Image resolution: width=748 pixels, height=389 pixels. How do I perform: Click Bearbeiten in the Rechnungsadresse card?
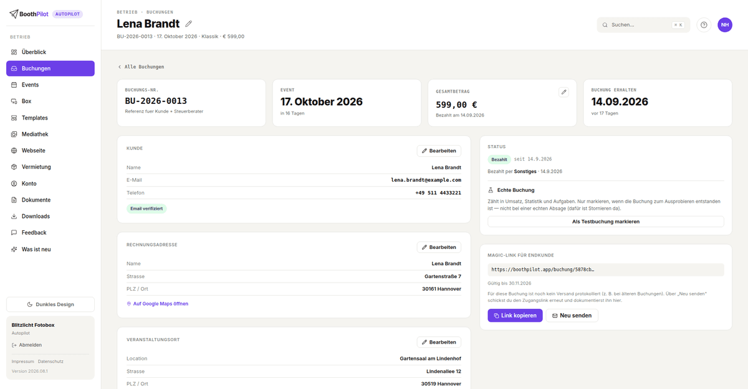[439, 247]
